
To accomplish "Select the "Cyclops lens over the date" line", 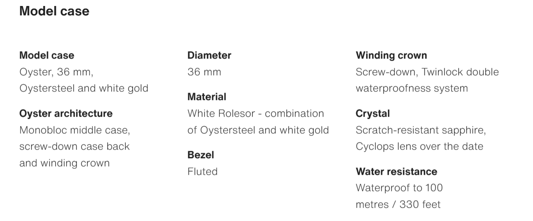I will point(419,147).
